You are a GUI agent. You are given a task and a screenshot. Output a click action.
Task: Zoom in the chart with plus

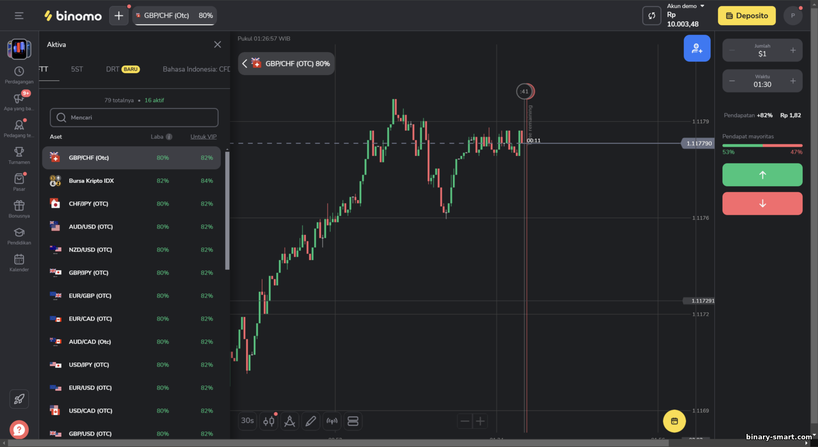(480, 421)
